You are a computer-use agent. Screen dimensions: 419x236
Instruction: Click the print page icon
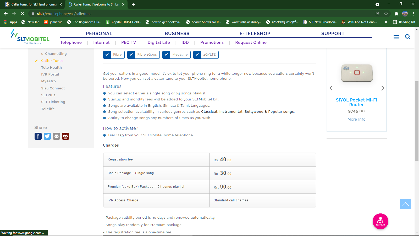pyautogui.click(x=65, y=136)
